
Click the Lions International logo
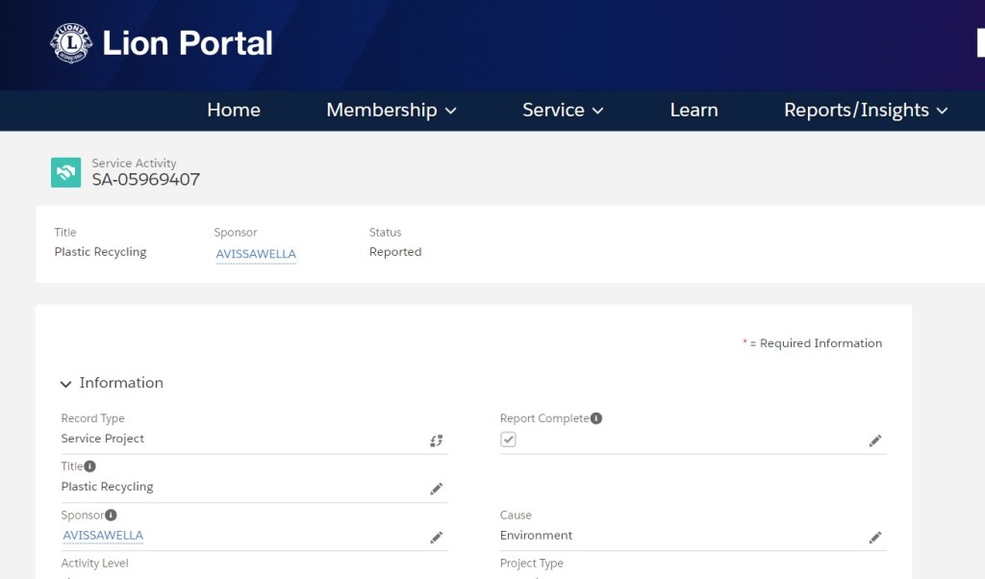click(71, 43)
